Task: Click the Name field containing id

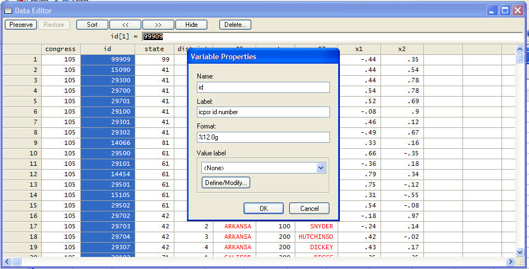Action: [263, 87]
